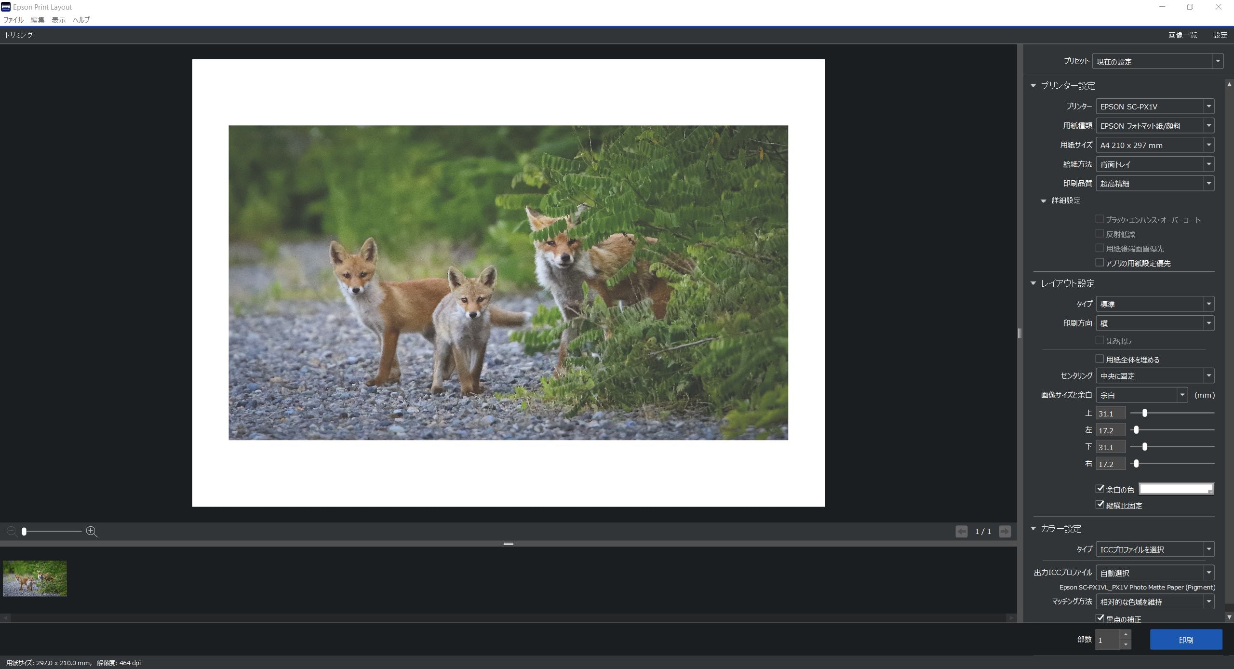Screen dimensions: 1234x669
Task: Click the zoom out magnifier icon
Action: click(12, 532)
